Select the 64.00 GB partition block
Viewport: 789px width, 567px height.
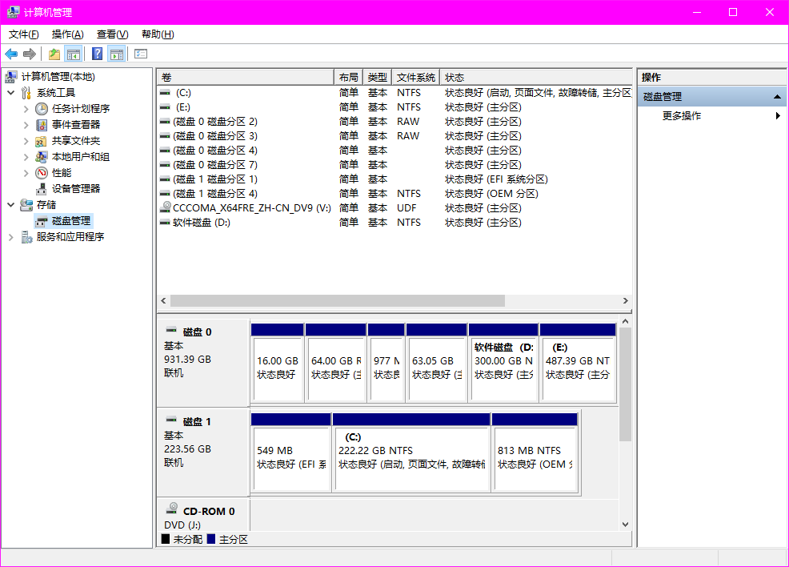pos(335,363)
